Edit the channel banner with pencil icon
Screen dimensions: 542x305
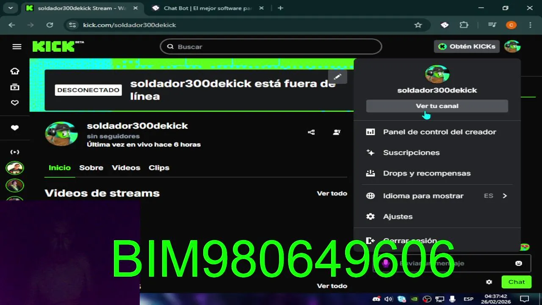click(337, 77)
